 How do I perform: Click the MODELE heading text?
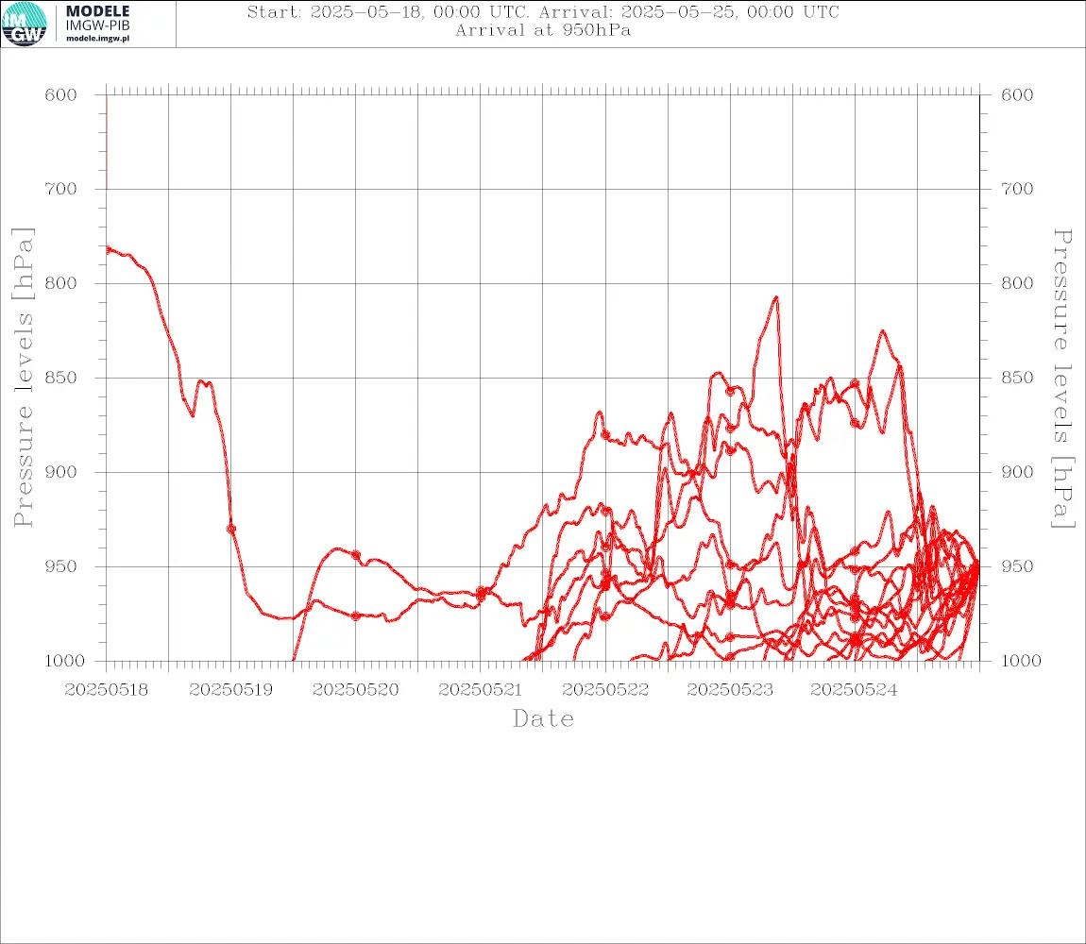coord(97,11)
